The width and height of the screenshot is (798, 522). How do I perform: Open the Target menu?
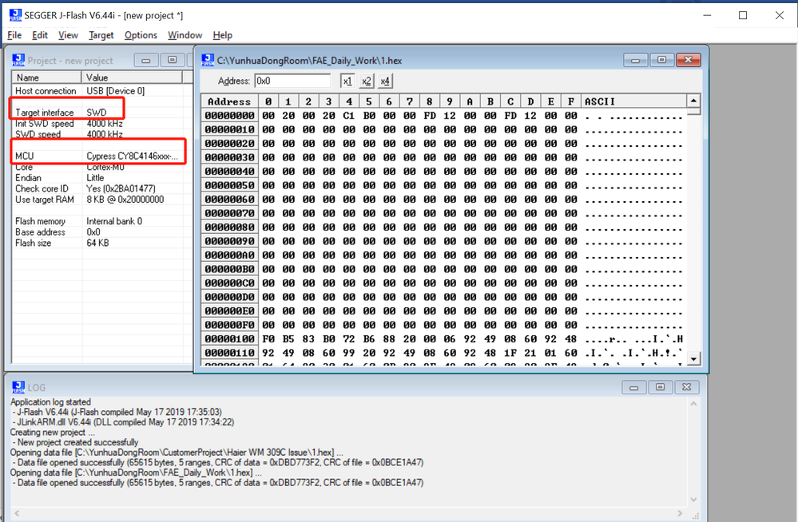(x=101, y=35)
